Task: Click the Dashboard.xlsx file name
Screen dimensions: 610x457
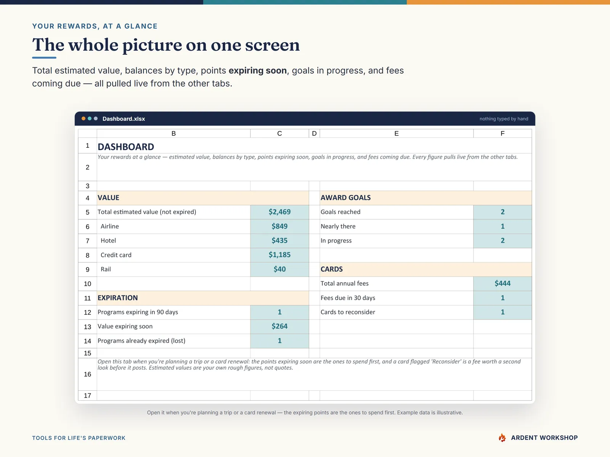Action: click(124, 119)
